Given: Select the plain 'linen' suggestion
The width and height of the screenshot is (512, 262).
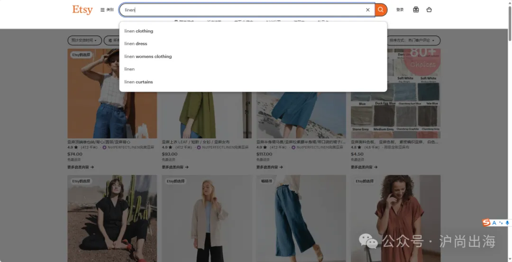Looking at the screenshot, I should pyautogui.click(x=253, y=69).
